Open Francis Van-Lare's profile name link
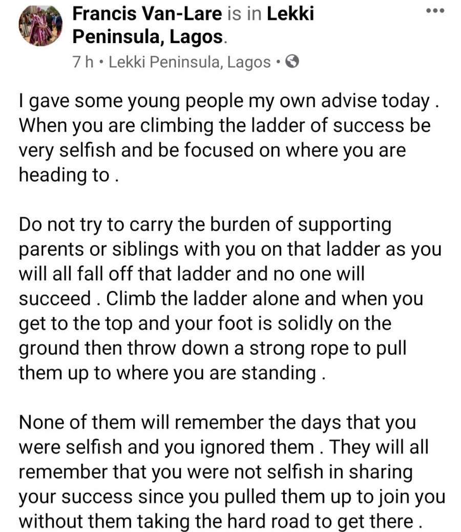 pyautogui.click(x=147, y=14)
